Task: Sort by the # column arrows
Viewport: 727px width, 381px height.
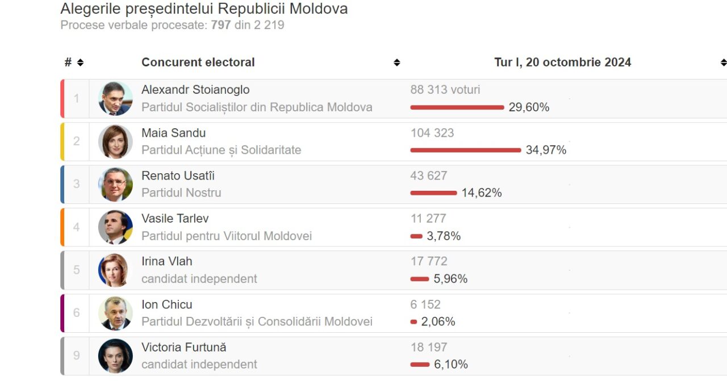Action: [80, 62]
